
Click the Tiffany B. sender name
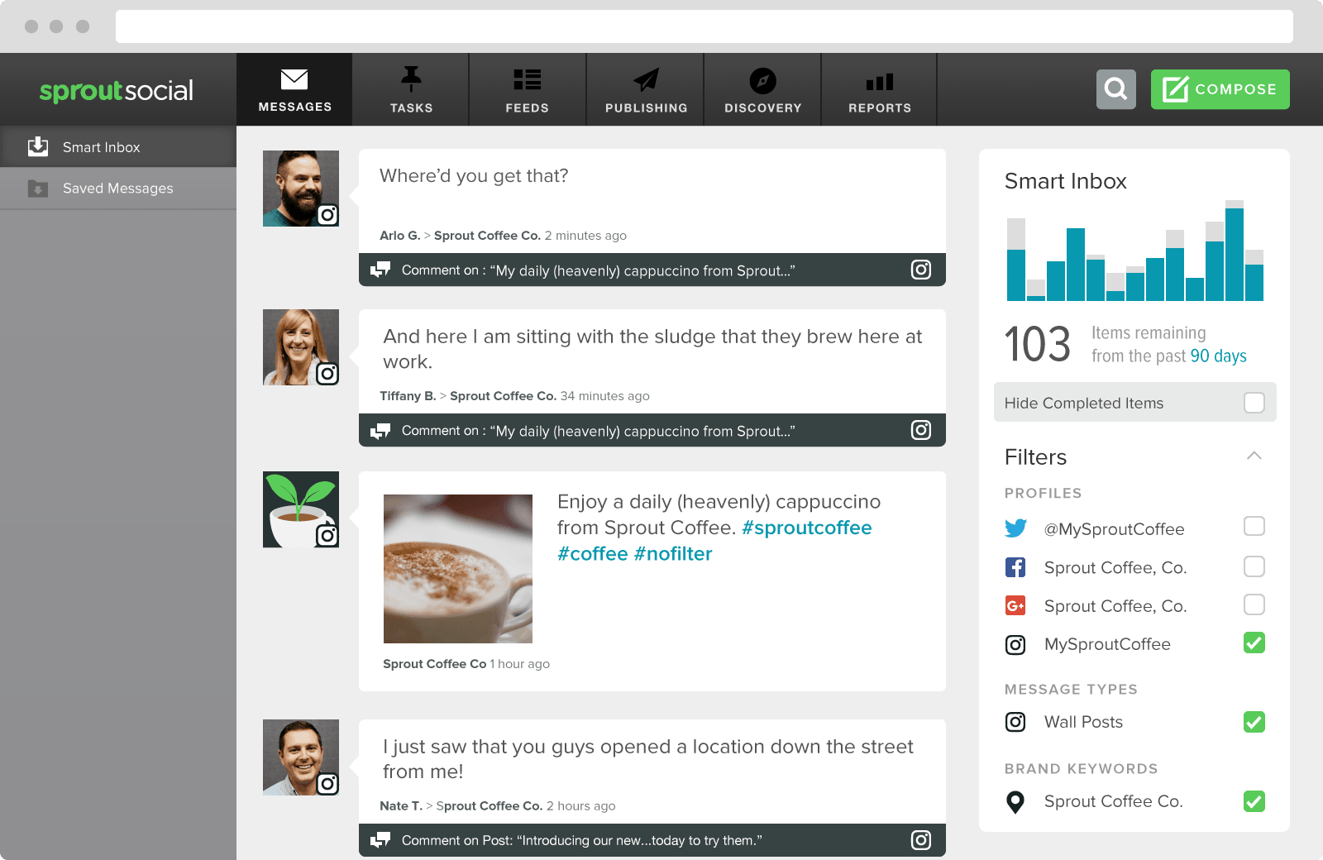tap(408, 396)
